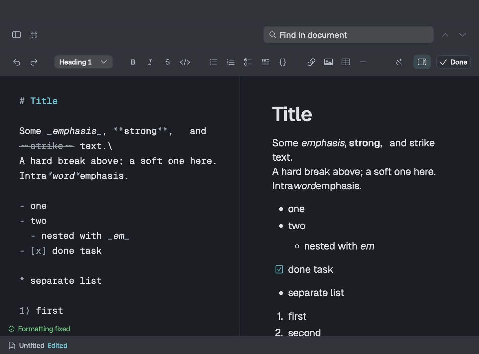Open the command palette icon
Image resolution: width=479 pixels, height=354 pixels.
[34, 35]
